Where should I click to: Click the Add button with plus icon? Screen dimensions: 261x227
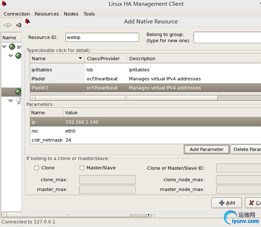226,203
